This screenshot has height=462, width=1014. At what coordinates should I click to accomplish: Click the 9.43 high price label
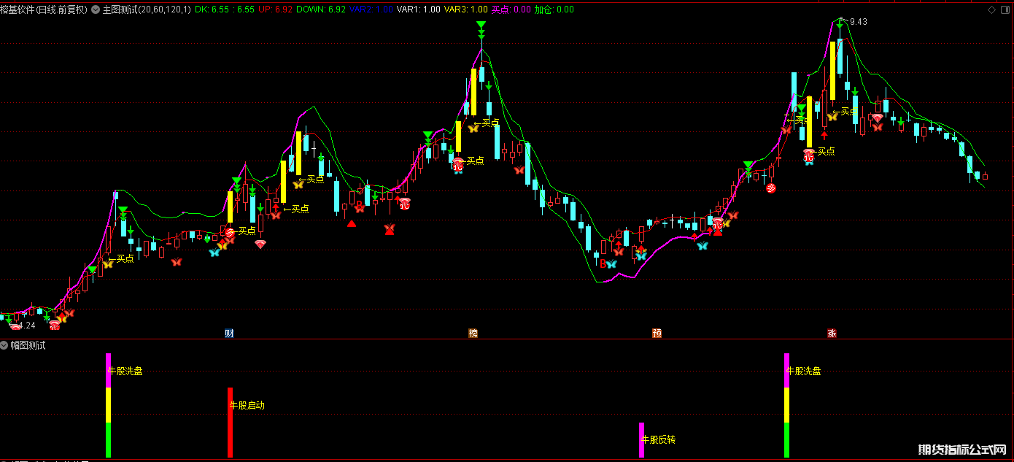(x=857, y=22)
